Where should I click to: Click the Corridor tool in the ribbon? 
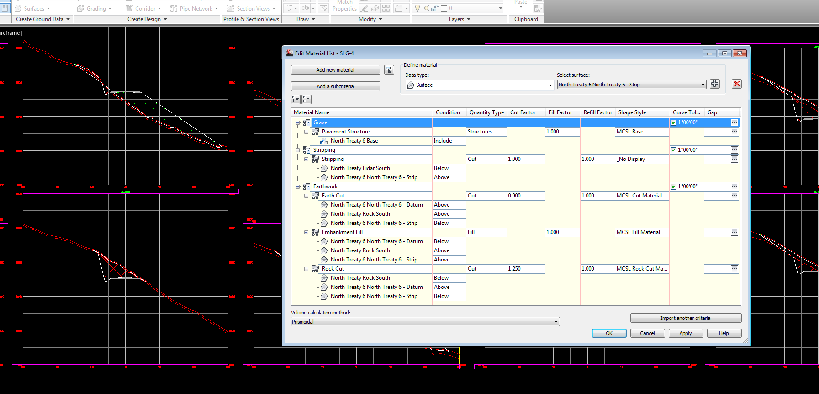(143, 8)
